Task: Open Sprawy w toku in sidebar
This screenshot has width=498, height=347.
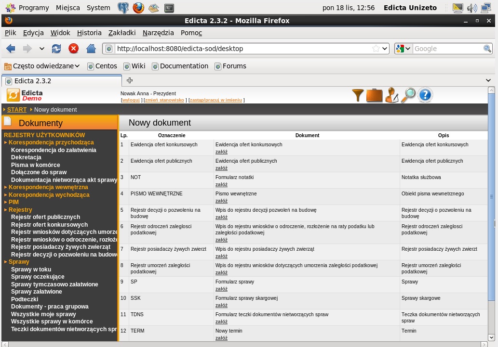Action: pos(31,270)
